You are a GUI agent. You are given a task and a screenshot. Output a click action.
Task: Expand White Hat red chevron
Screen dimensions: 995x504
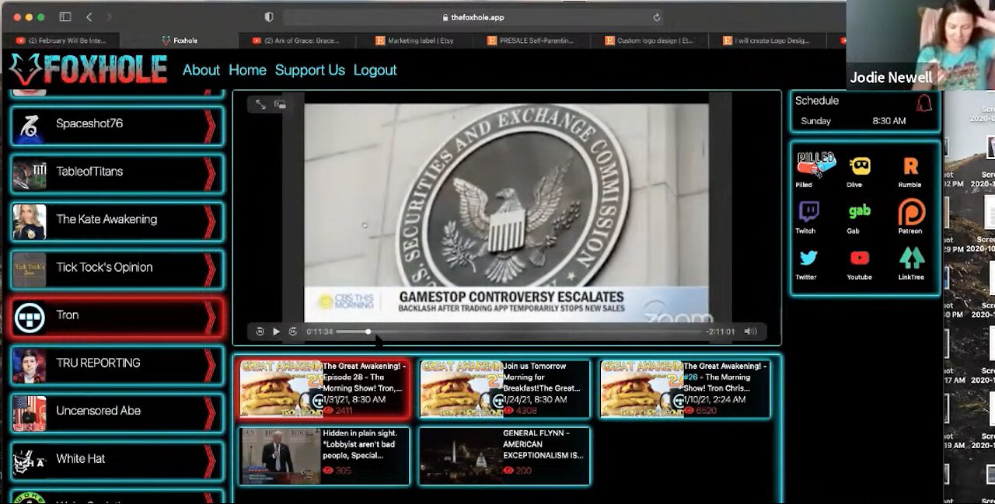[210, 461]
